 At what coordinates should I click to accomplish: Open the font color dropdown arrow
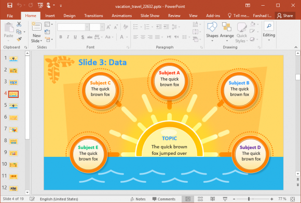pos(127,37)
